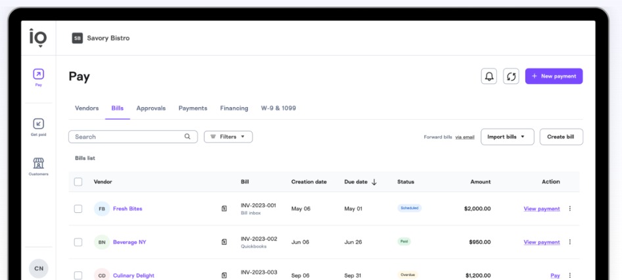Click the search magnifier icon
This screenshot has width=622, height=280.
click(x=187, y=137)
